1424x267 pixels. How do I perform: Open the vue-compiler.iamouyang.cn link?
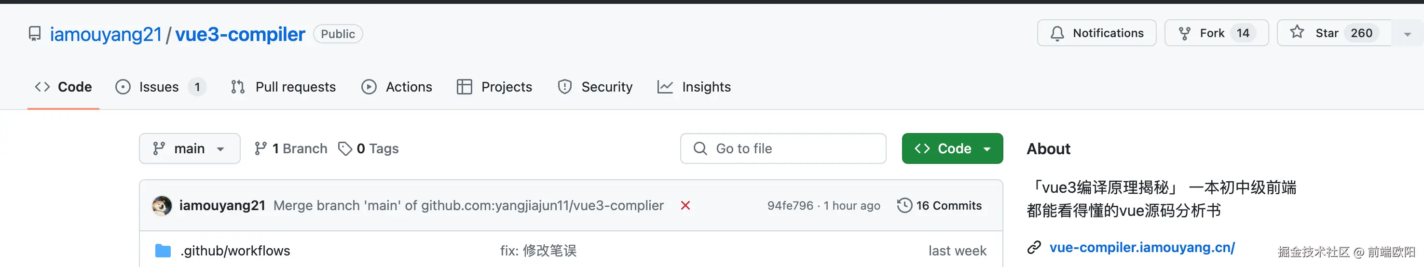click(1141, 248)
